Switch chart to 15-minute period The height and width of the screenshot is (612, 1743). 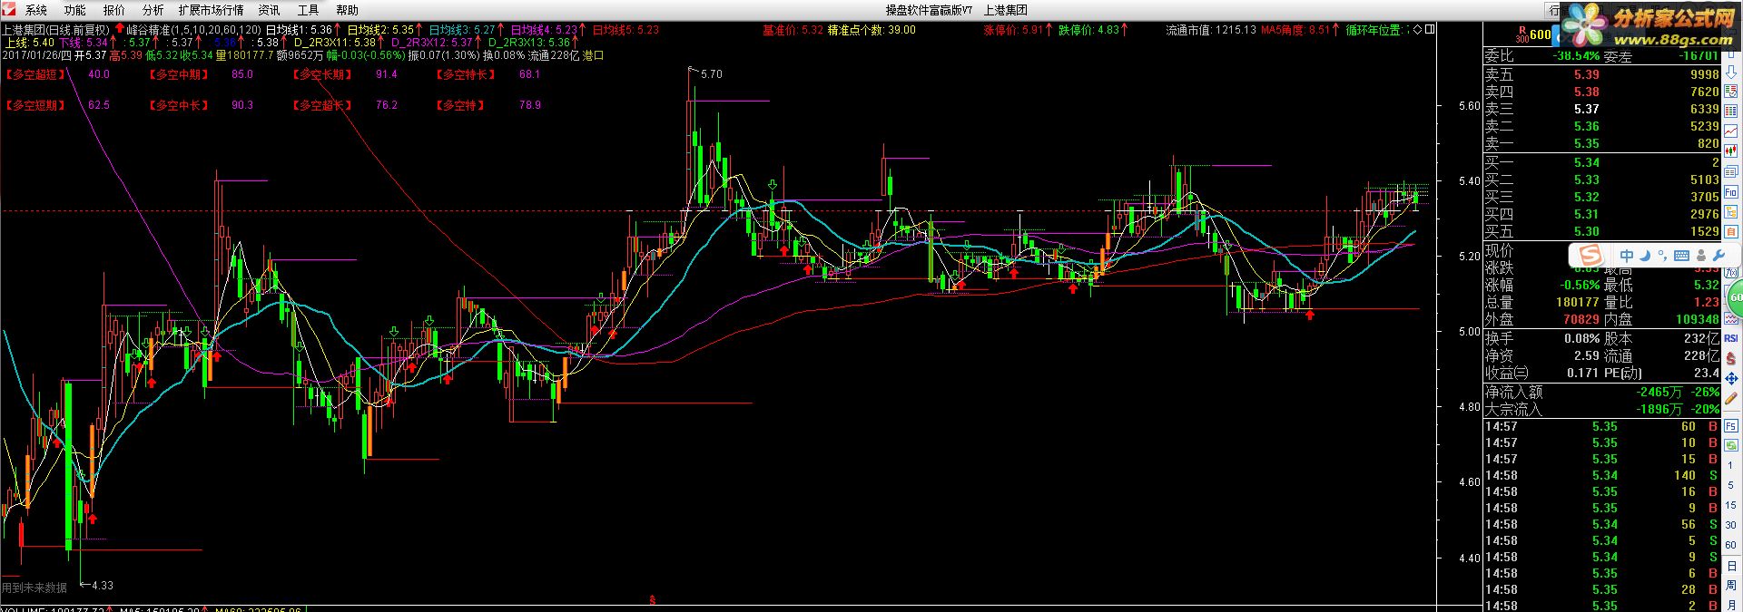point(1731,505)
